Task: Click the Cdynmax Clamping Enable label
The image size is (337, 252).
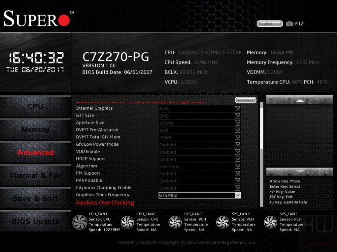Action: click(x=104, y=187)
